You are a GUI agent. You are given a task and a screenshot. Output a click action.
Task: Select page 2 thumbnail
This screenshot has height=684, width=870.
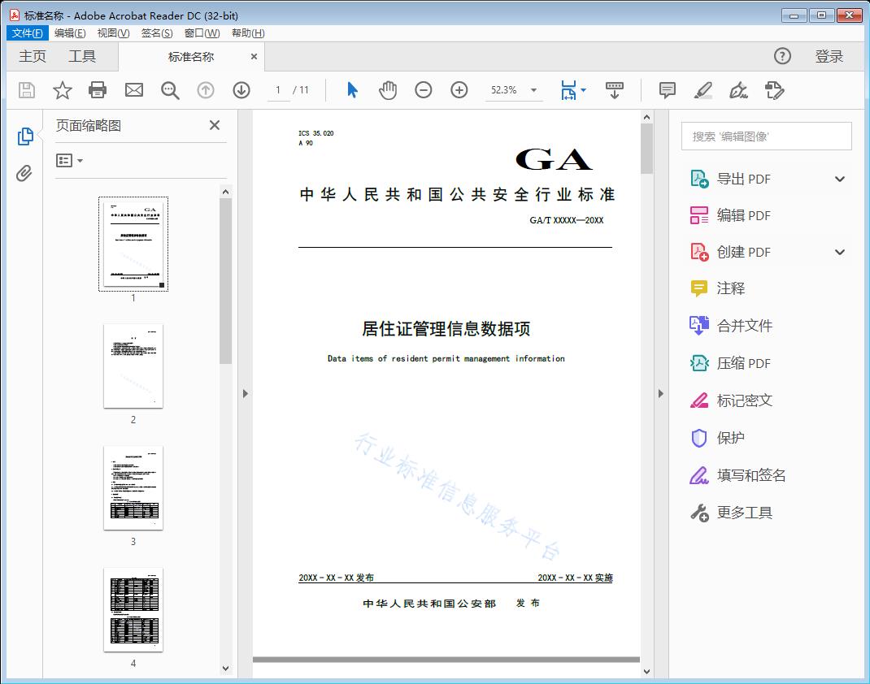(x=133, y=366)
